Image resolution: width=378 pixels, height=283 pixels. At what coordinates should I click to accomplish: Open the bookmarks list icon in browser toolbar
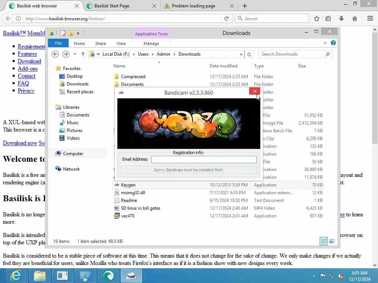coord(328,18)
